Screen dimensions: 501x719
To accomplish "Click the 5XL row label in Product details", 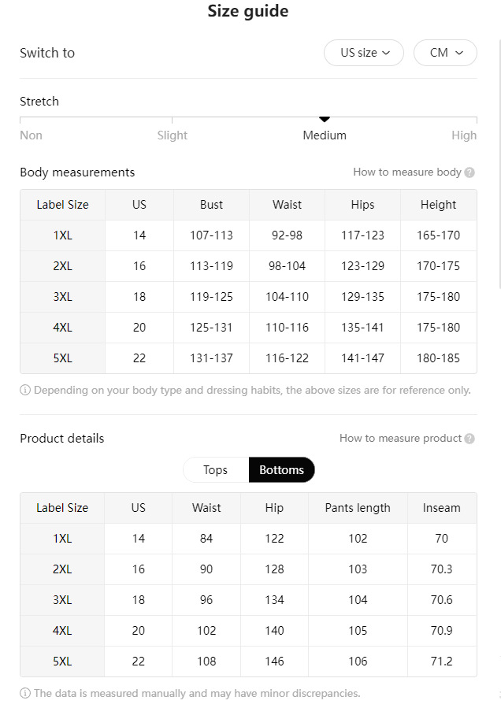I will 62,662.
